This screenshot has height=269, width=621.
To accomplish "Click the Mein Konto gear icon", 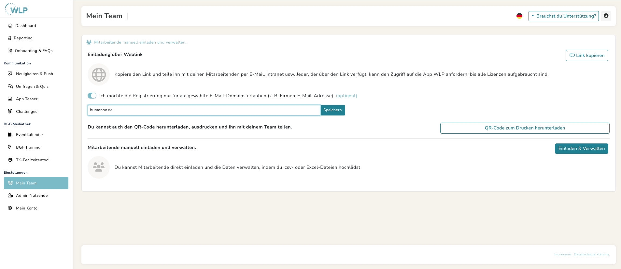I will 10,208.
